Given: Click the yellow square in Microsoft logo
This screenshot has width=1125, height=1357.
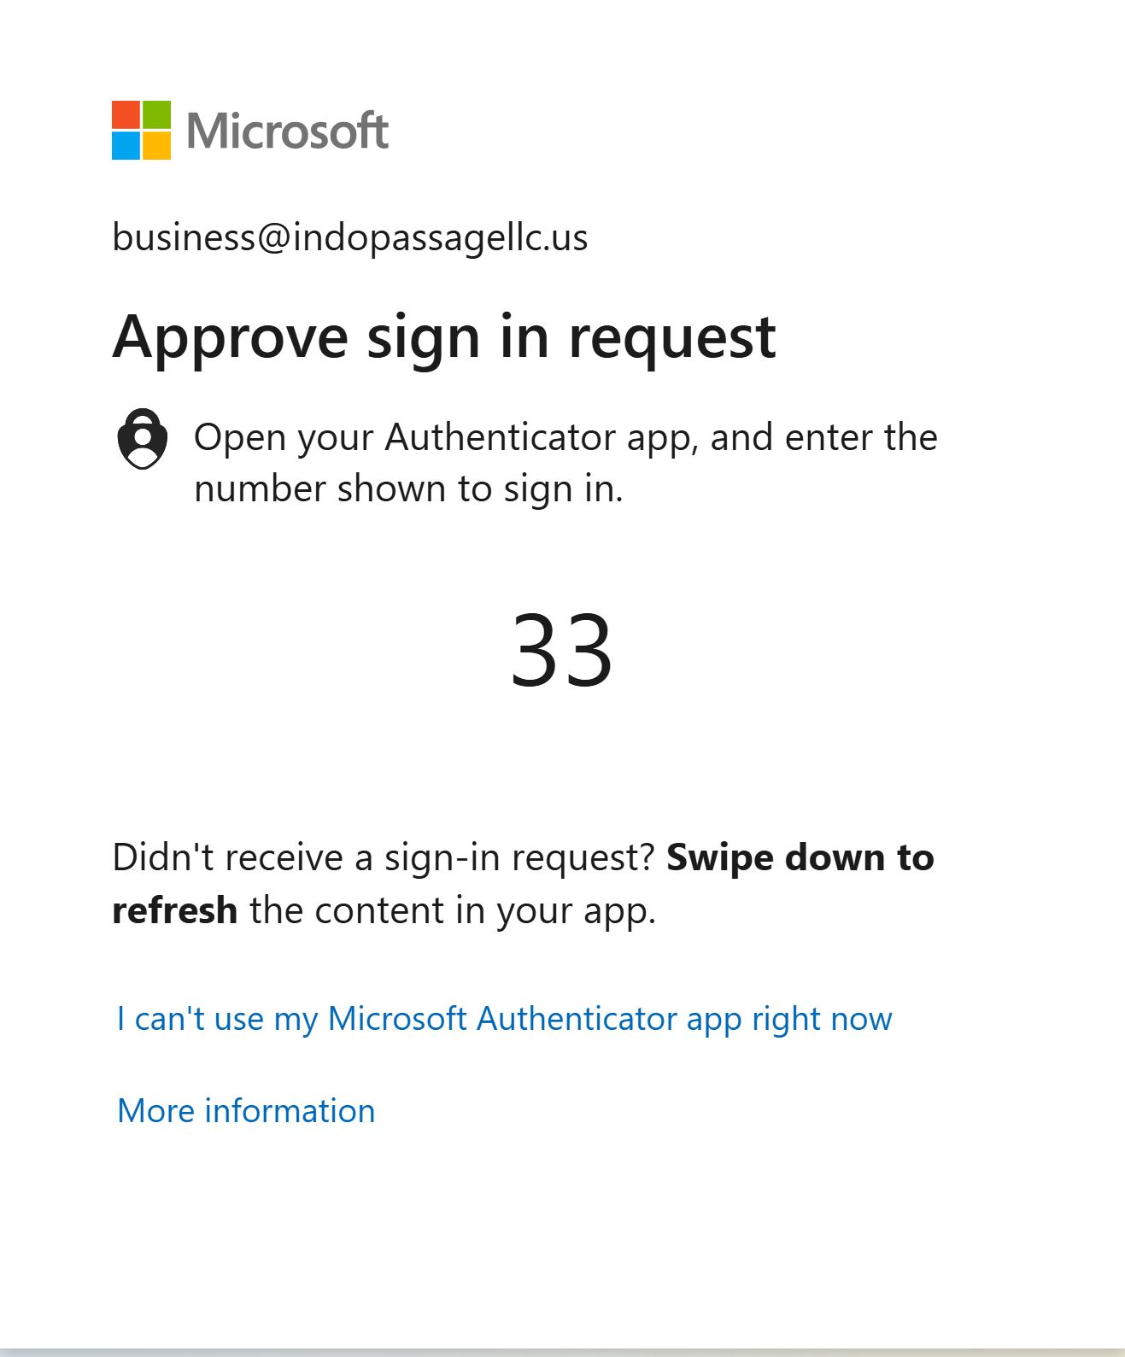Looking at the screenshot, I should [156, 145].
